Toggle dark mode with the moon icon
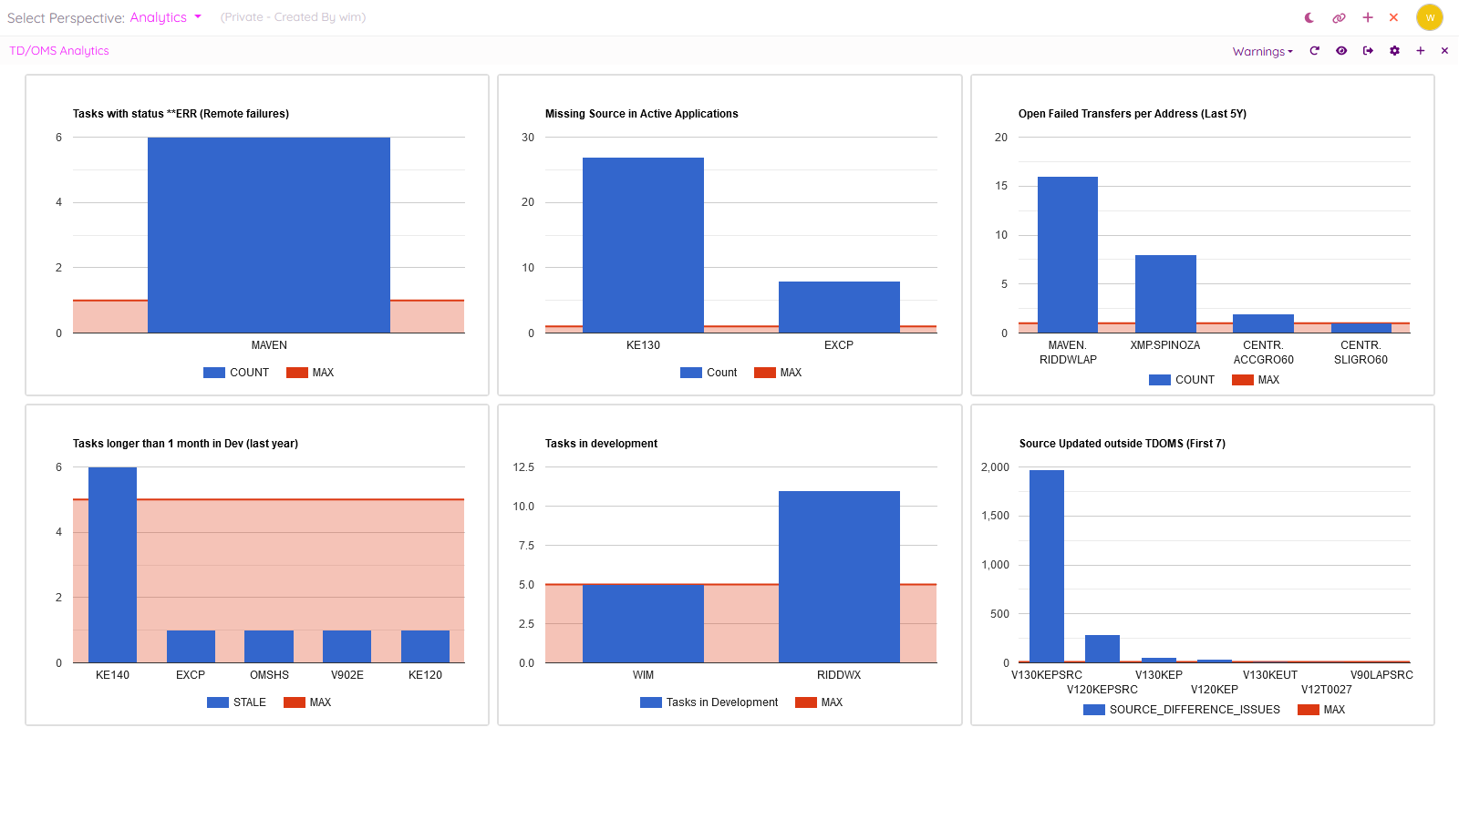Image resolution: width=1459 pixels, height=820 pixels. (x=1309, y=17)
